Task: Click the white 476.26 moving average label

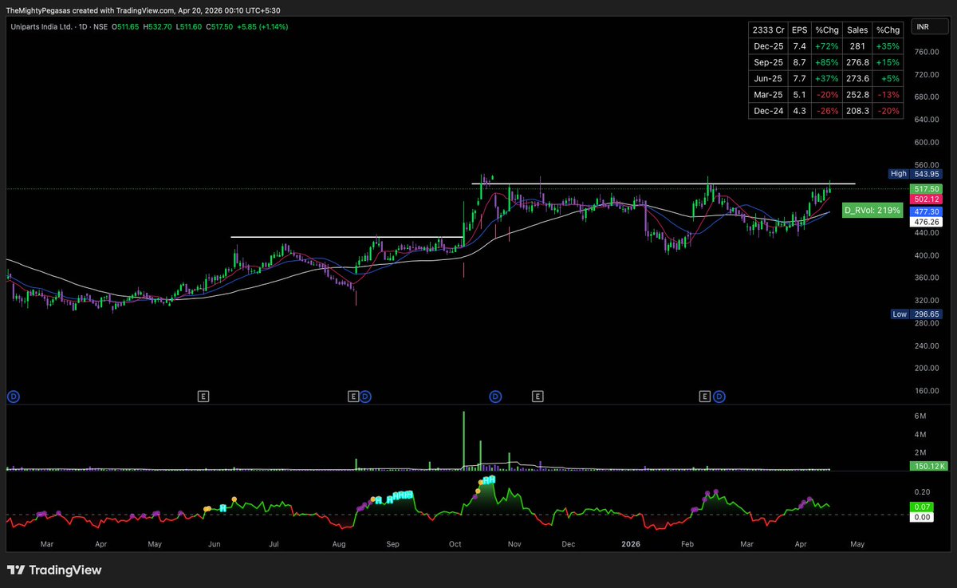Action: (926, 223)
